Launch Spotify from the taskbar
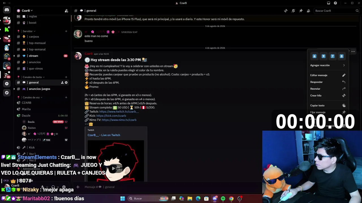 point(223,198)
